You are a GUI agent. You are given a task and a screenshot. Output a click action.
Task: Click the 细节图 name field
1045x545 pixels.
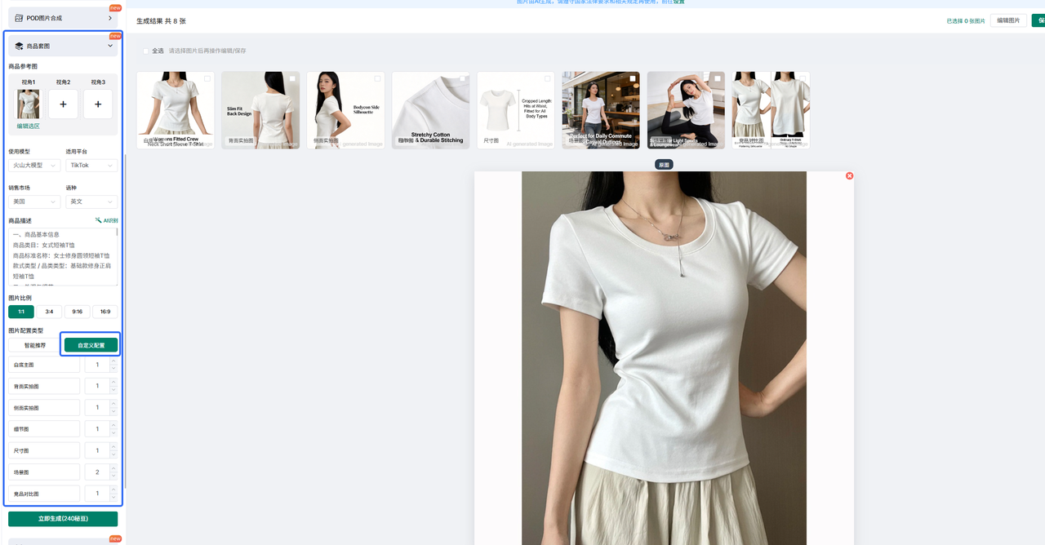44,429
